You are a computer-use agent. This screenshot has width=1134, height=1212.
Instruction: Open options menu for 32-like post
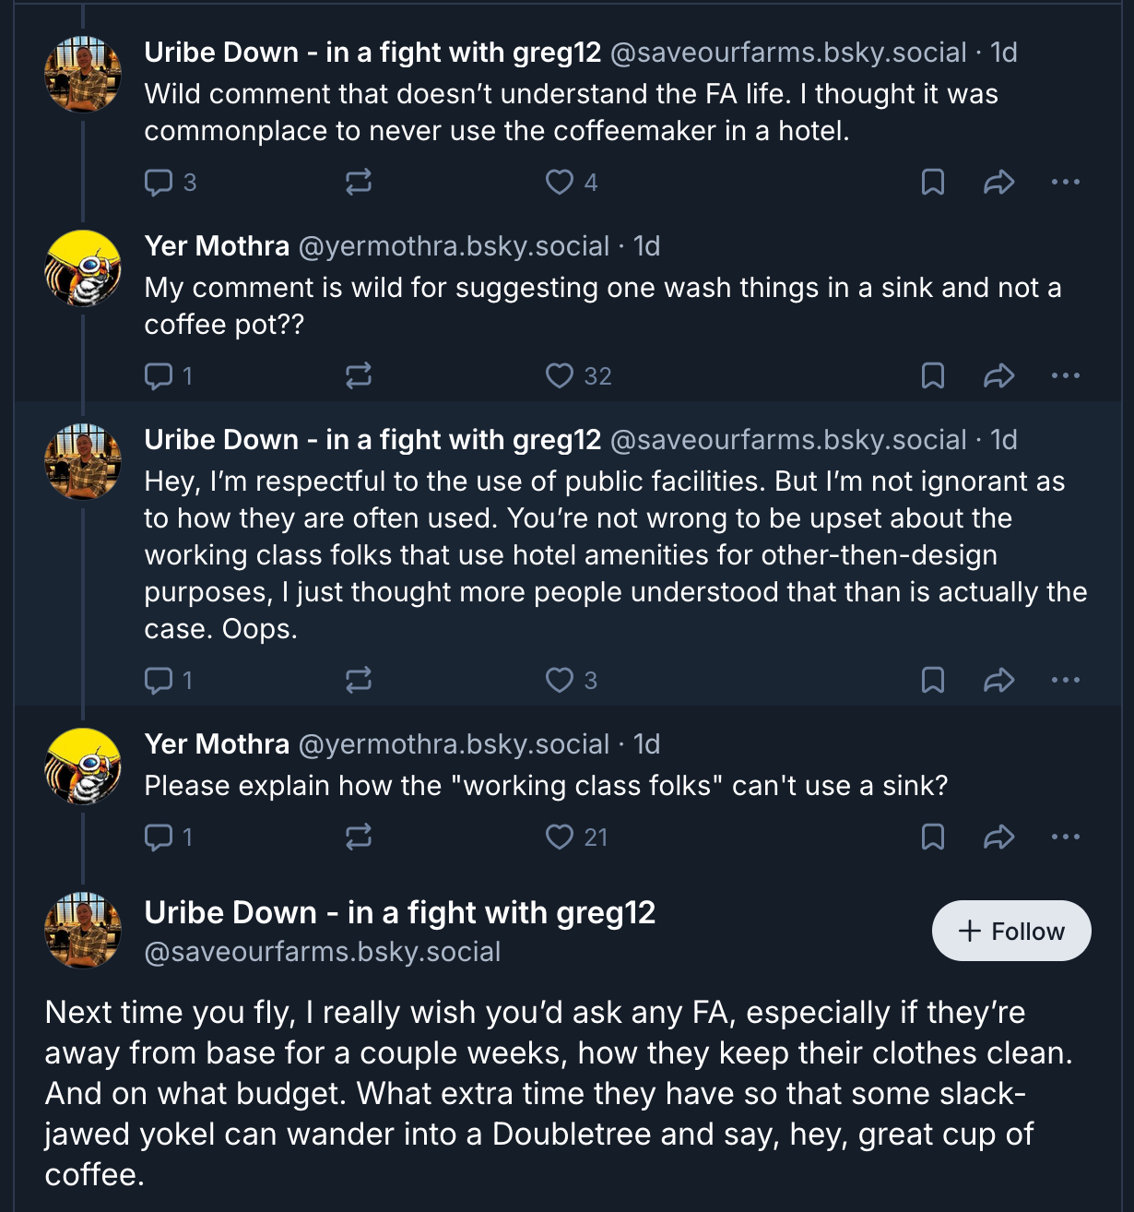[x=1066, y=375]
